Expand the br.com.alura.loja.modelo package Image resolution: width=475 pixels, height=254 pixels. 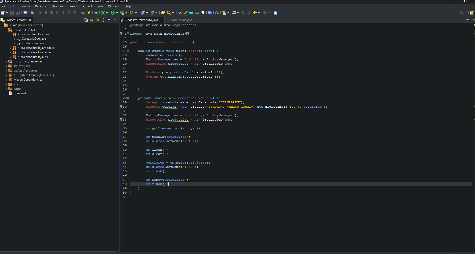[10, 48]
